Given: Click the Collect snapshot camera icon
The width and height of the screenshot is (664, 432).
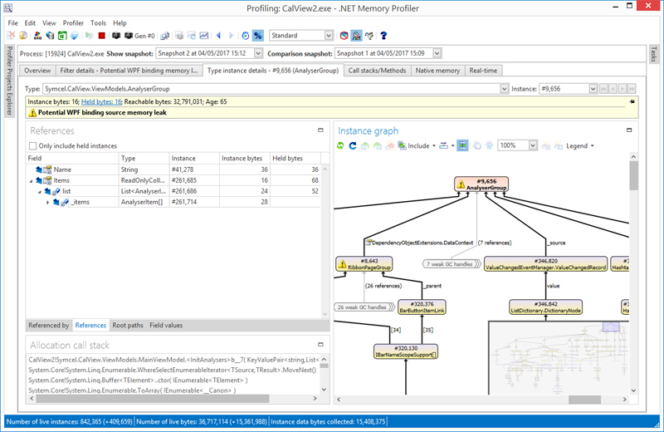Looking at the screenshot, I should point(116,36).
